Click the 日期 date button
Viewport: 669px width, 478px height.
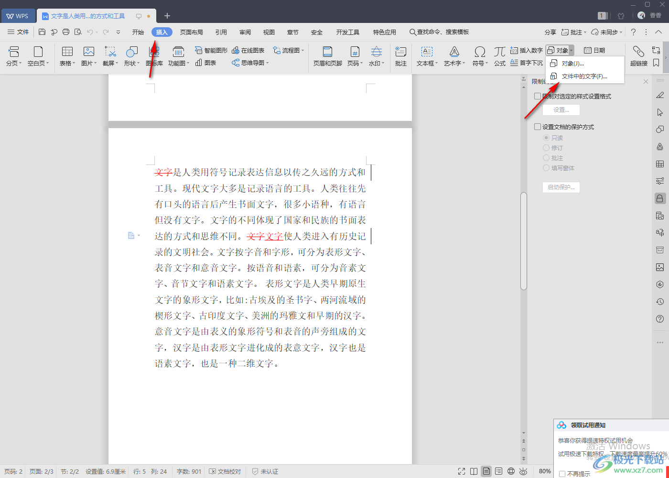click(594, 50)
